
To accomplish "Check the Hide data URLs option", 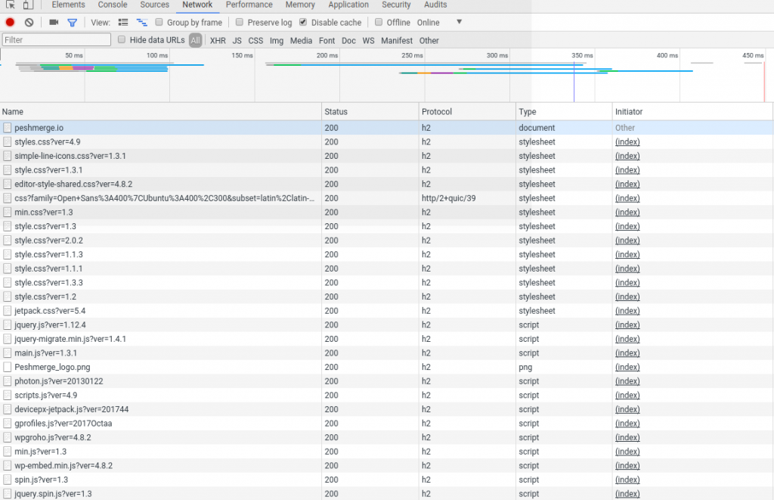I will coord(122,40).
